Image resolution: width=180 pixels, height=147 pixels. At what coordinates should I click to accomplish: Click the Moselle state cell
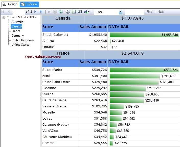[60, 112]
